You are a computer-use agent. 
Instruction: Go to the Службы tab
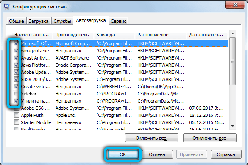point(62,21)
